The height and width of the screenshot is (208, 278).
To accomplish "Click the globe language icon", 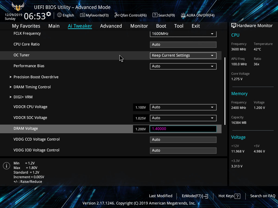I will (x=59, y=15).
